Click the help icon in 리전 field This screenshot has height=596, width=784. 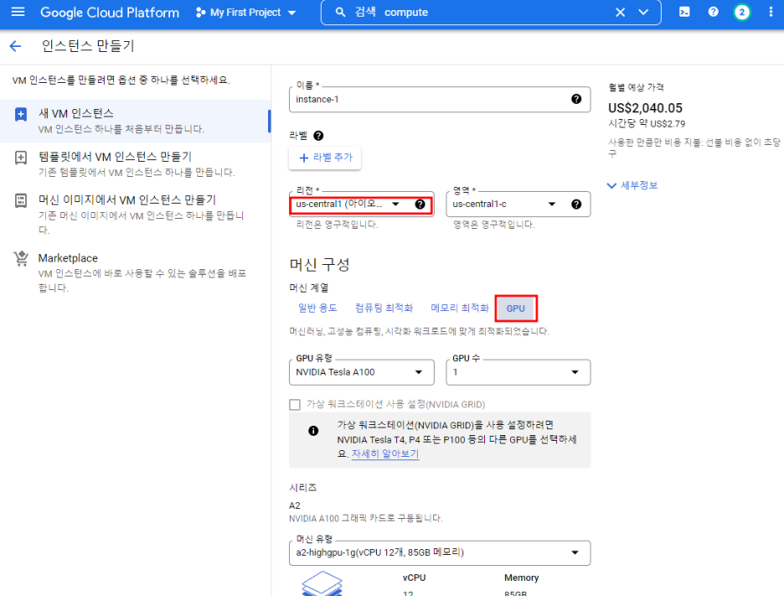(420, 205)
